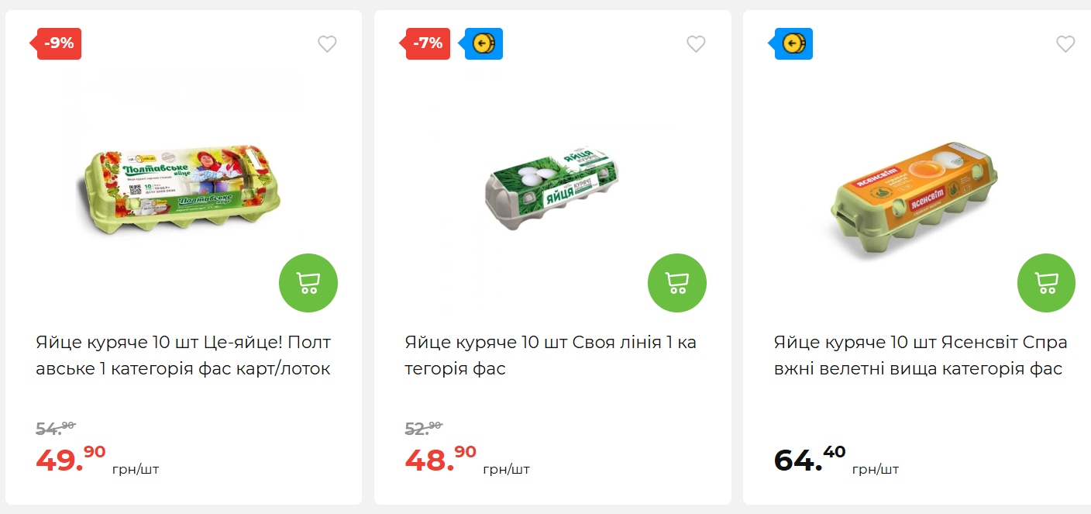
Task: Open Своя лінія 1 категорія title link
Action: 550,355
